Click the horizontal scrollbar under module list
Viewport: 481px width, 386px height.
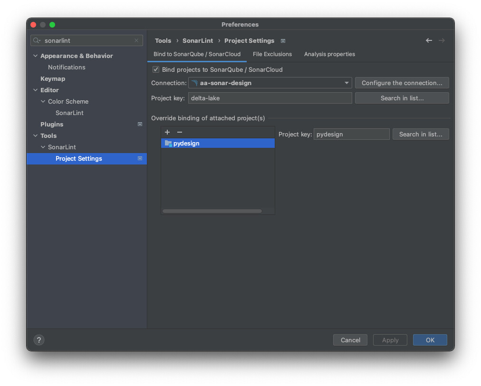click(212, 211)
